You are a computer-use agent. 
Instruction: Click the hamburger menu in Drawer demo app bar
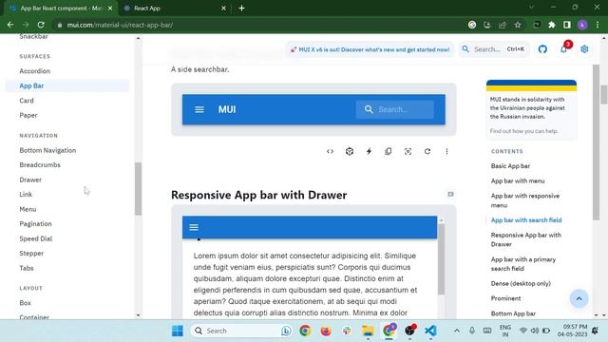click(194, 227)
